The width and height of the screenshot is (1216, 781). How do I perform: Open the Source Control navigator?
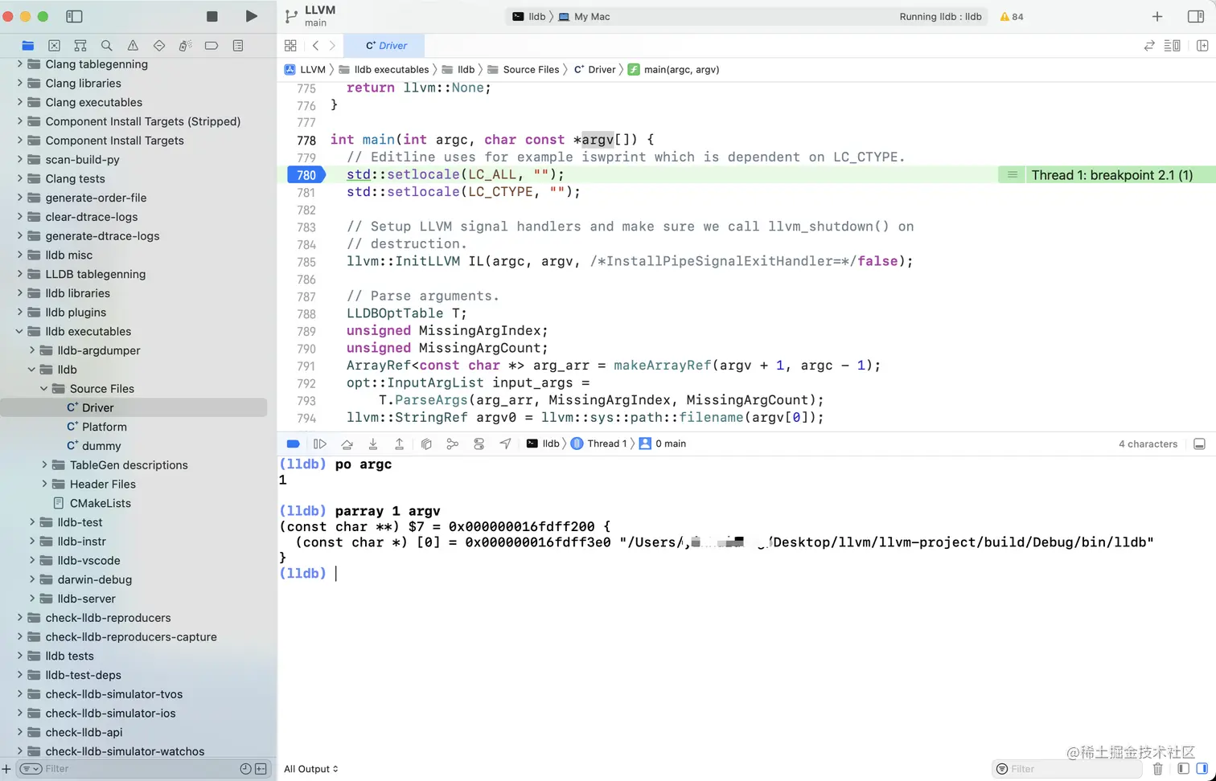point(54,46)
